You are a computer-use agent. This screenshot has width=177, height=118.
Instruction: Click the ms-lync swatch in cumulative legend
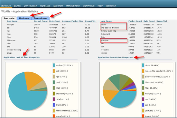[143, 94]
